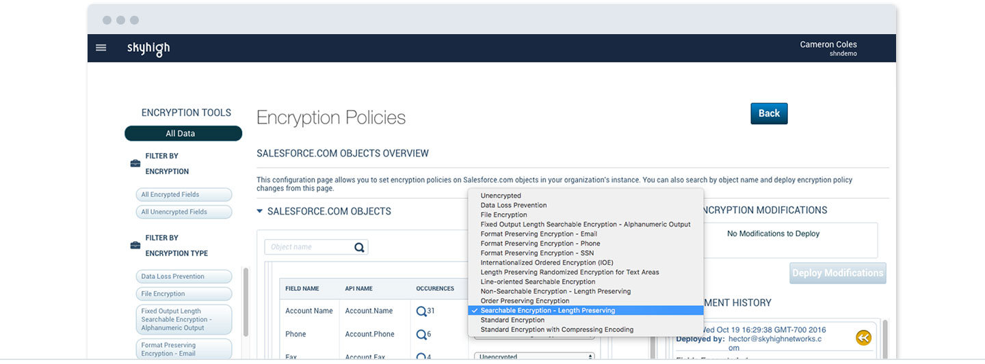View occurrences magnifier for Account Name row
The image size is (985, 364).
pyautogui.click(x=421, y=311)
